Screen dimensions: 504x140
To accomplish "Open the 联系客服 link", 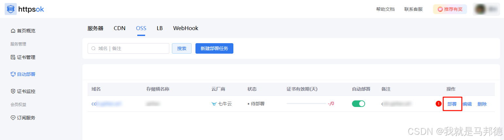I will [413, 9].
